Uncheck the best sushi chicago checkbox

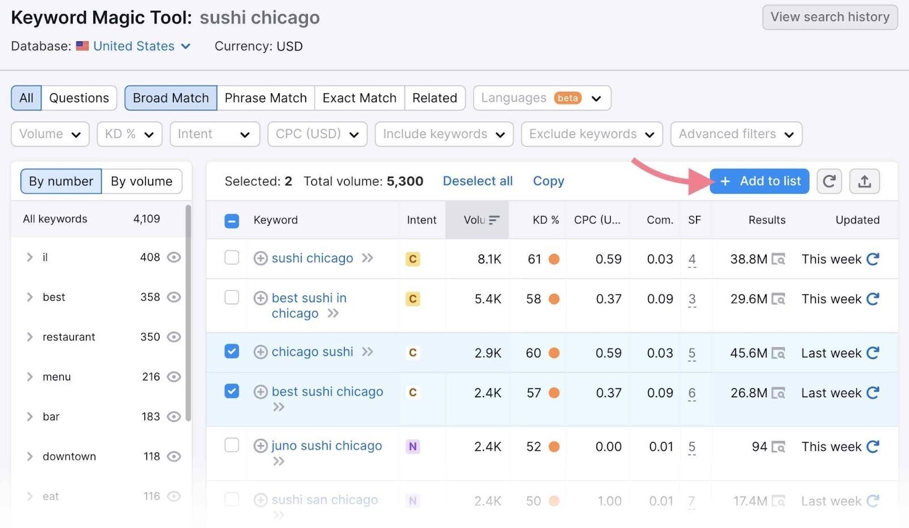[232, 391]
